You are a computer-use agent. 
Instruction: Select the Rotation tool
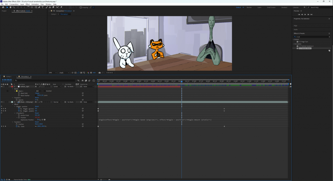coord(29,7)
